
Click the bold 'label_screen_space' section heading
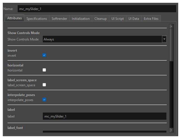[22, 80]
